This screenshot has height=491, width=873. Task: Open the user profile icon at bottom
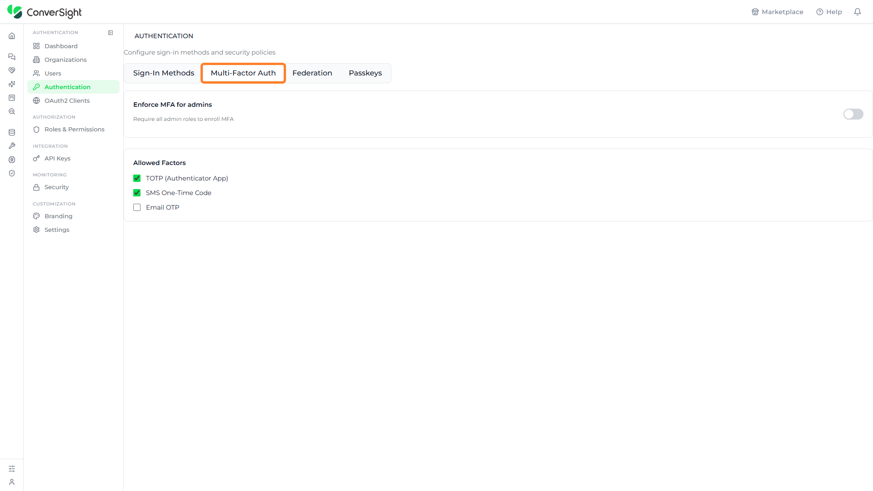(12, 482)
